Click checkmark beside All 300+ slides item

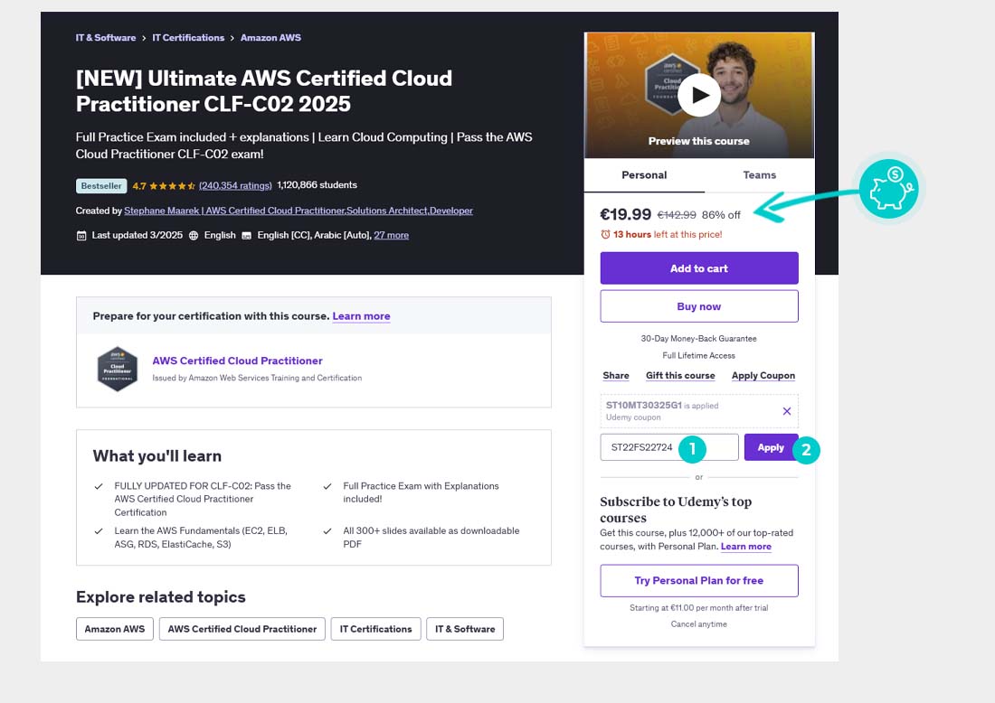pyautogui.click(x=327, y=531)
